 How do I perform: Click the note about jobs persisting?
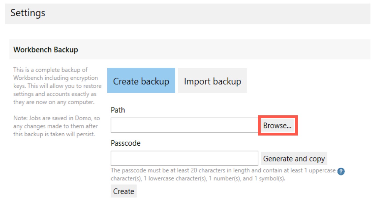coord(57,126)
